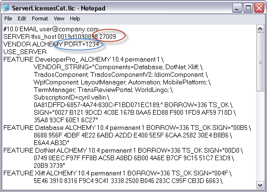Open the Edit menu
Screen dimensions: 267x192
pyautogui.click(x=22, y=18)
